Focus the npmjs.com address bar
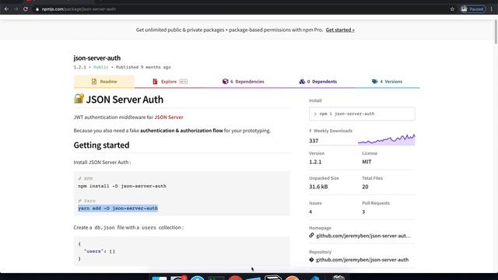 [x=241, y=9]
